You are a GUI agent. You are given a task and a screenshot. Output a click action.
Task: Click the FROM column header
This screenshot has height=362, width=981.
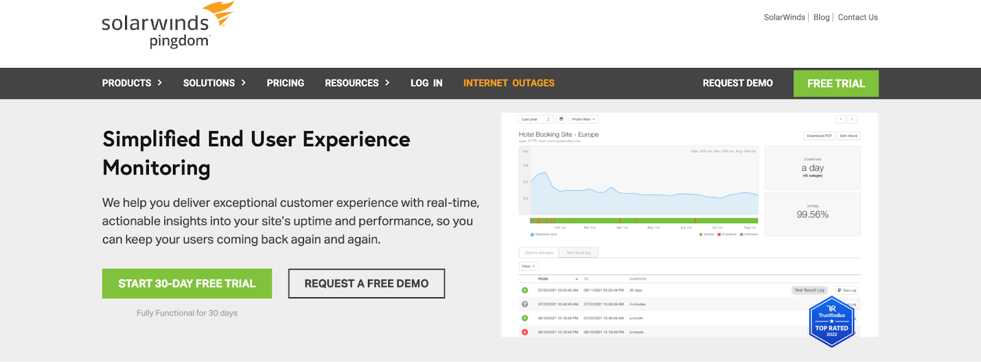[543, 279]
